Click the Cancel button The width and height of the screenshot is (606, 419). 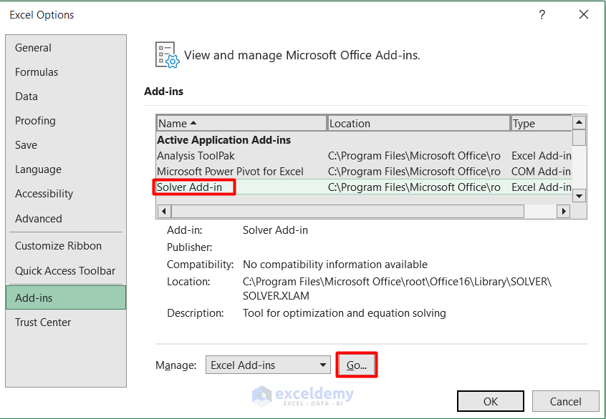click(x=565, y=401)
